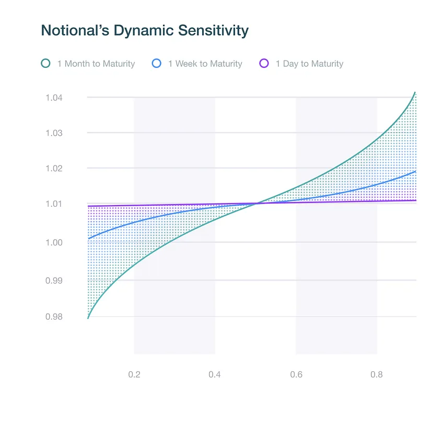Click the 0.98 y-axis label

(54, 317)
